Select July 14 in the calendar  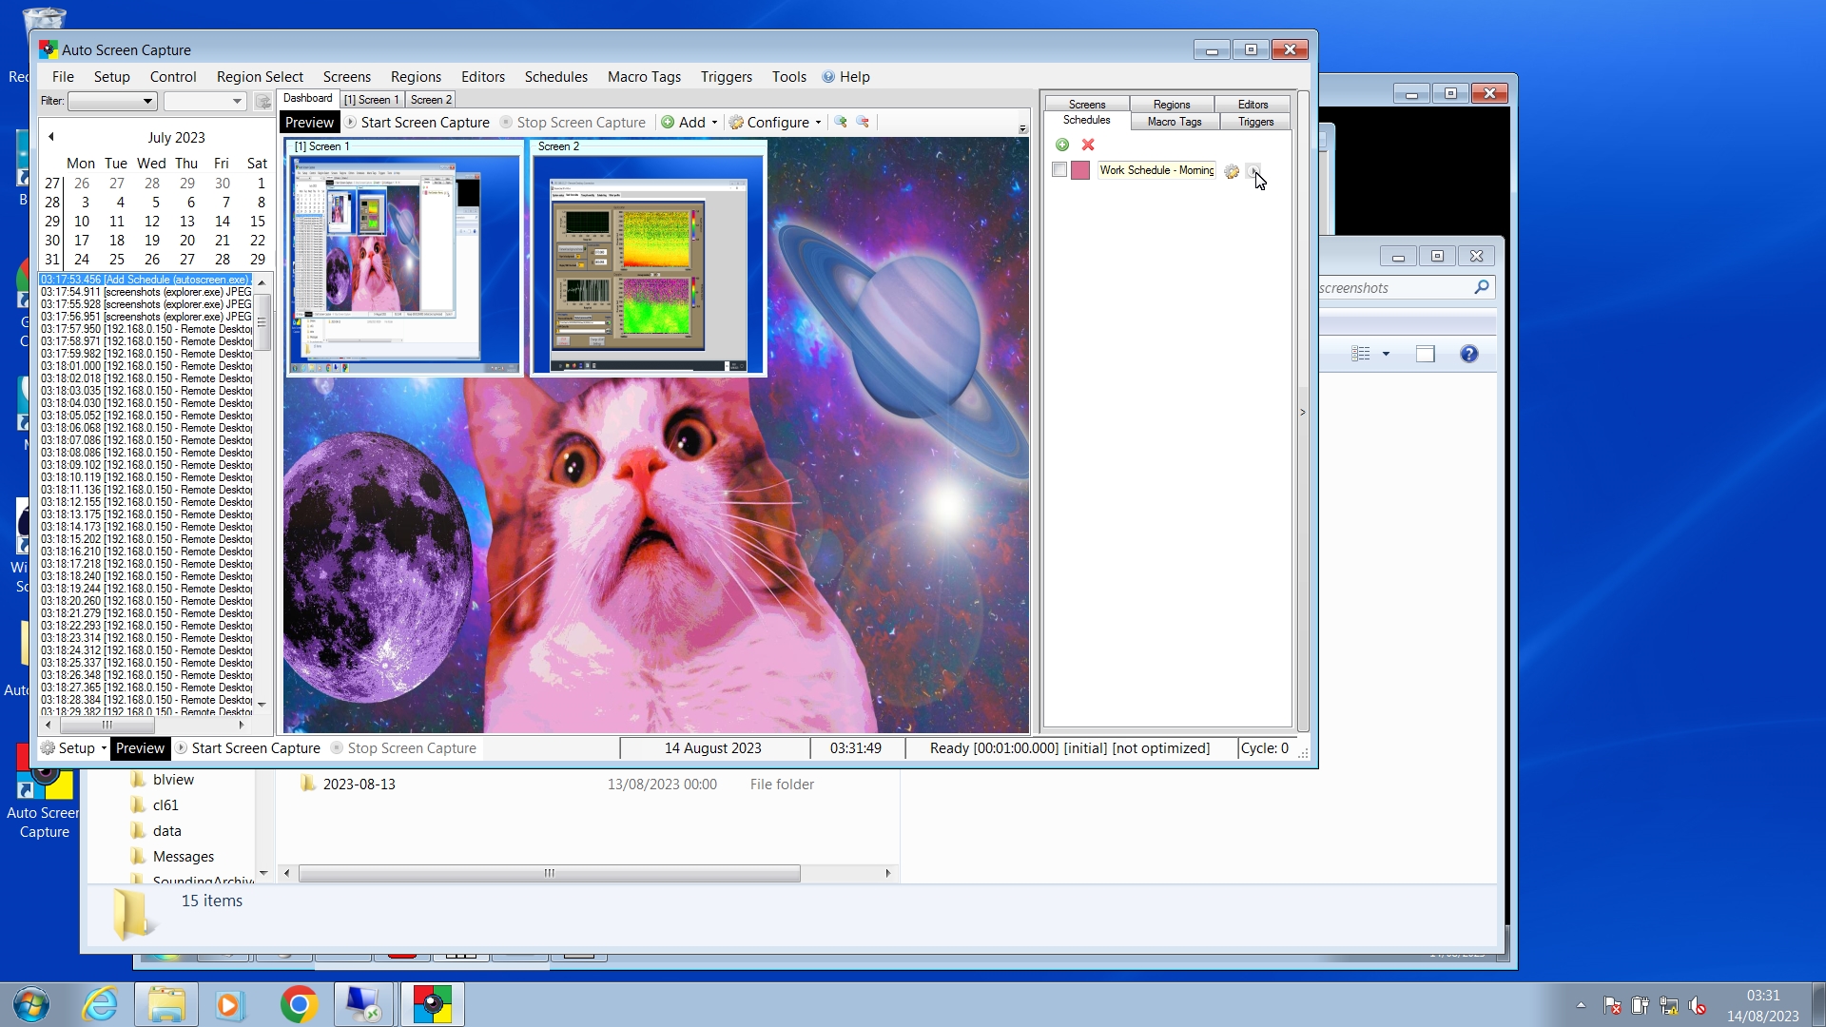click(x=223, y=221)
